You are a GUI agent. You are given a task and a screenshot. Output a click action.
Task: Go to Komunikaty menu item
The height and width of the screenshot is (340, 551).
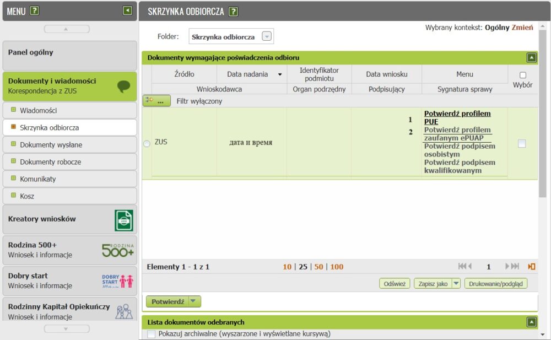click(37, 179)
